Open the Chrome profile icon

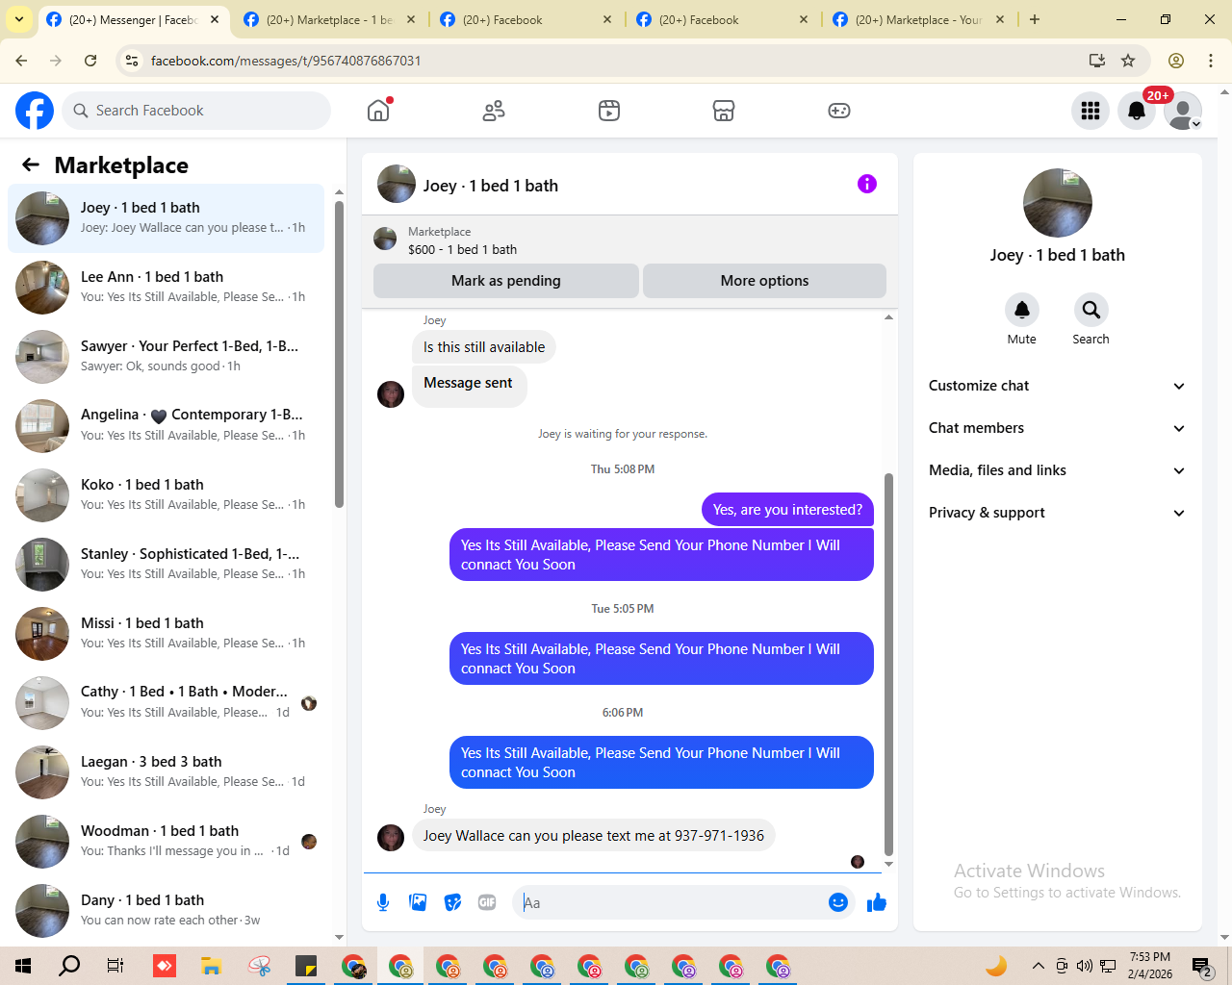pyautogui.click(x=1176, y=61)
